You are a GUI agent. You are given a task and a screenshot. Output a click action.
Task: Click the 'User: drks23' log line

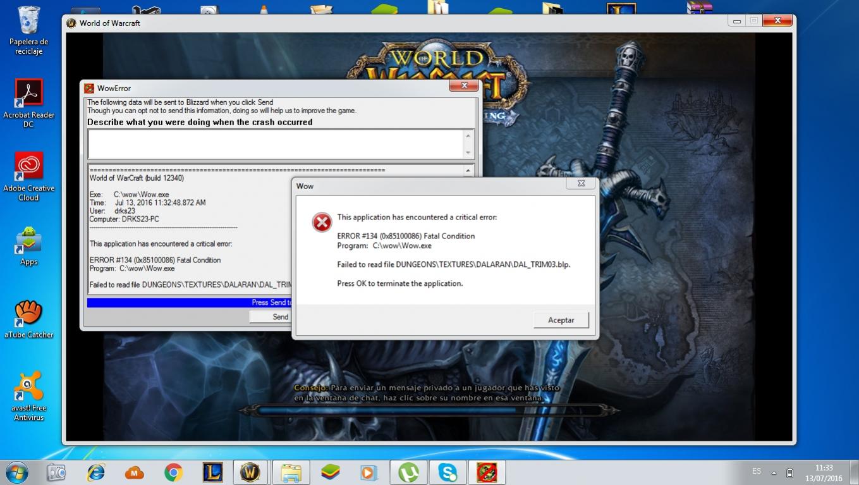click(113, 211)
